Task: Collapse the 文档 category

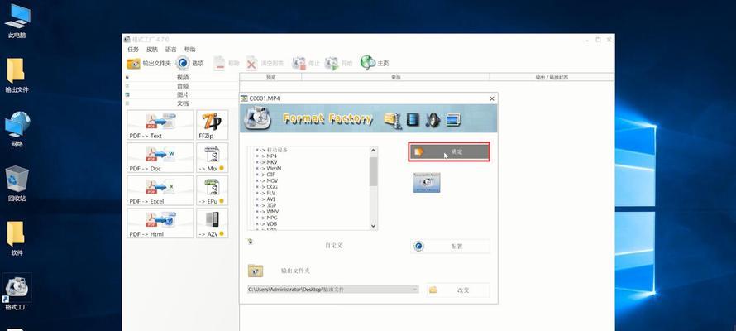Action: point(183,103)
